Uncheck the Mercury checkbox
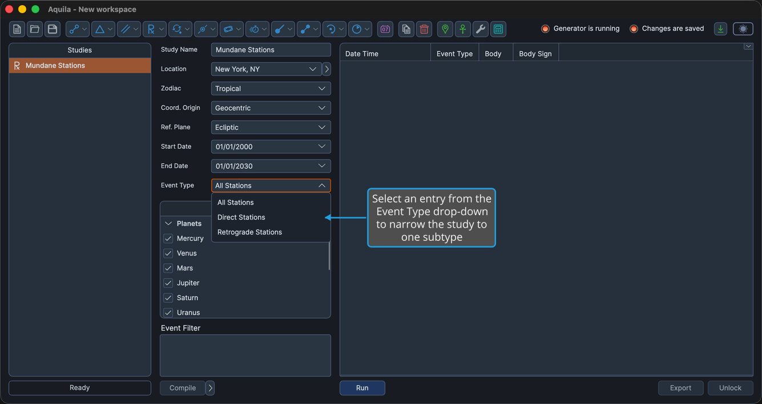Image resolution: width=762 pixels, height=404 pixels. (168, 239)
